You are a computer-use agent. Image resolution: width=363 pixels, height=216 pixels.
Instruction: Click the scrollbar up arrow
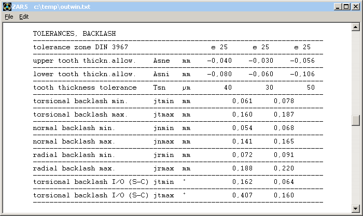click(355, 27)
